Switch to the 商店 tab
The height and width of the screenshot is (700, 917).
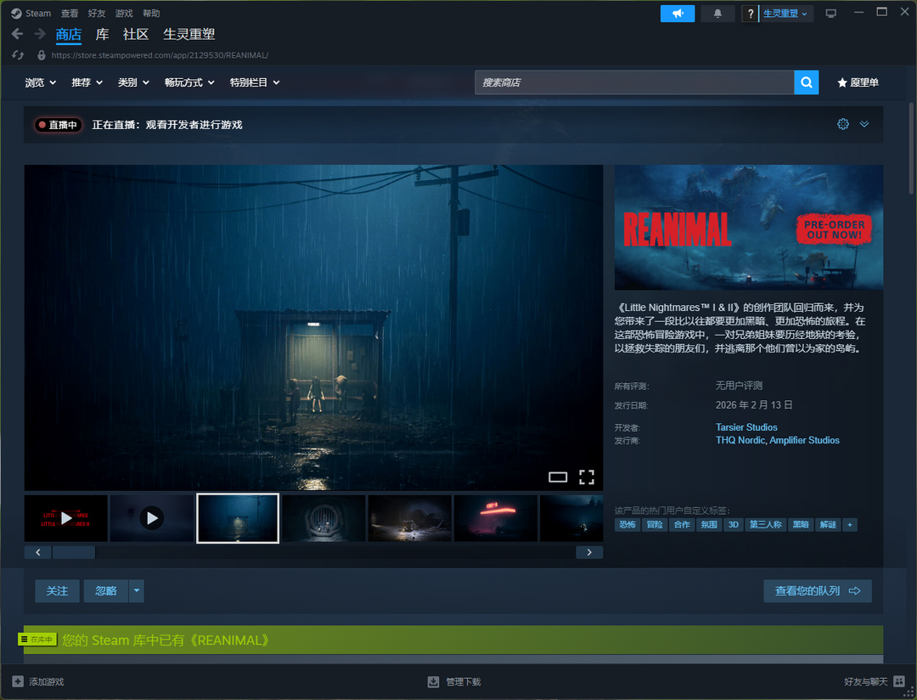pyautogui.click(x=69, y=35)
